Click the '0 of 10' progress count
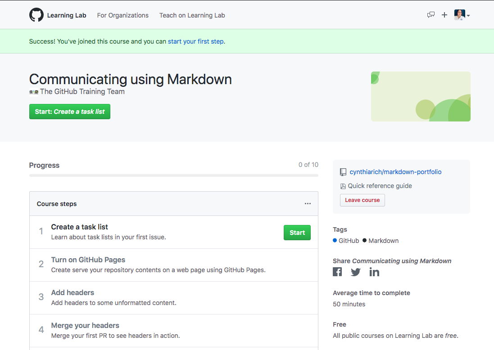This screenshot has width=494, height=350. click(308, 165)
